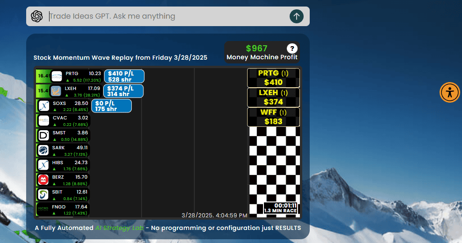The height and width of the screenshot is (243, 462).
Task: Click the SOXS stock logo
Action: (x=44, y=106)
